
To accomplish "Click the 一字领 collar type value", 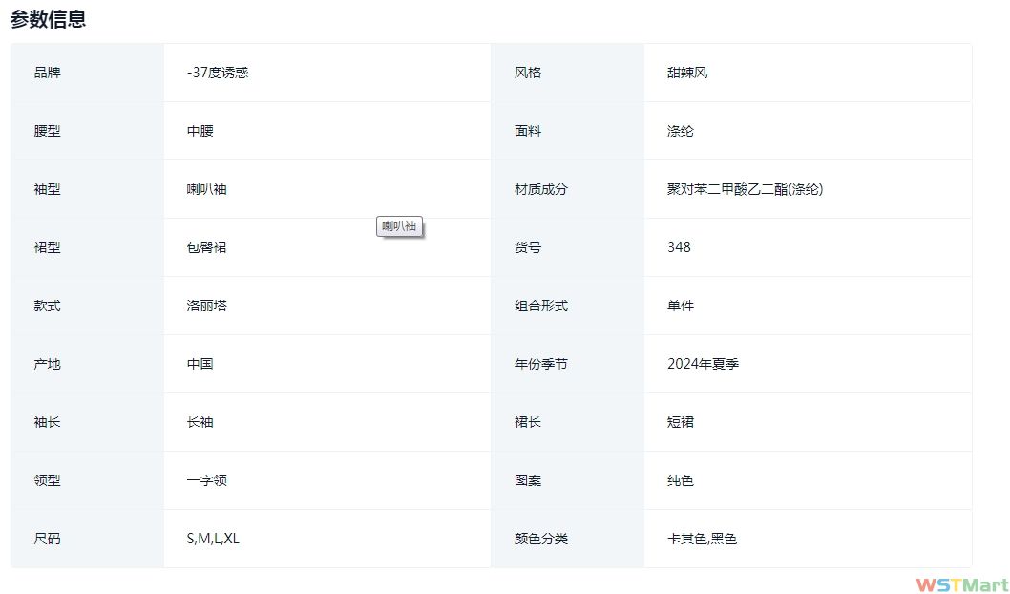I will (x=207, y=480).
